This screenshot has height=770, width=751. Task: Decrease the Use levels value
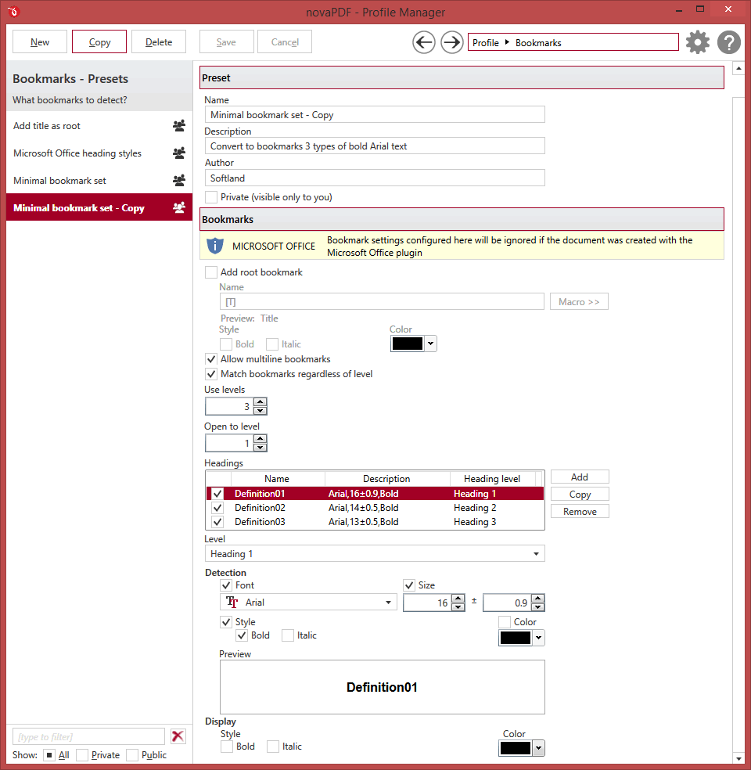(x=261, y=411)
